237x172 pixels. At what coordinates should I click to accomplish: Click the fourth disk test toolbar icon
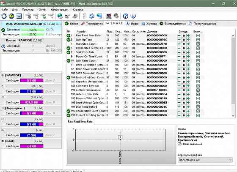pos(51,16)
